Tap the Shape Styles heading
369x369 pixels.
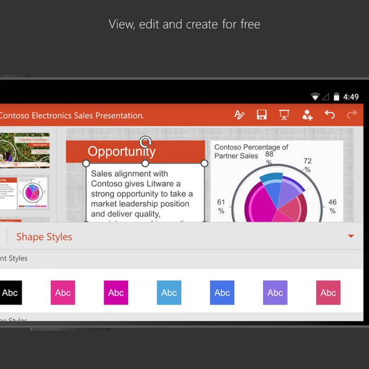[x=44, y=237]
